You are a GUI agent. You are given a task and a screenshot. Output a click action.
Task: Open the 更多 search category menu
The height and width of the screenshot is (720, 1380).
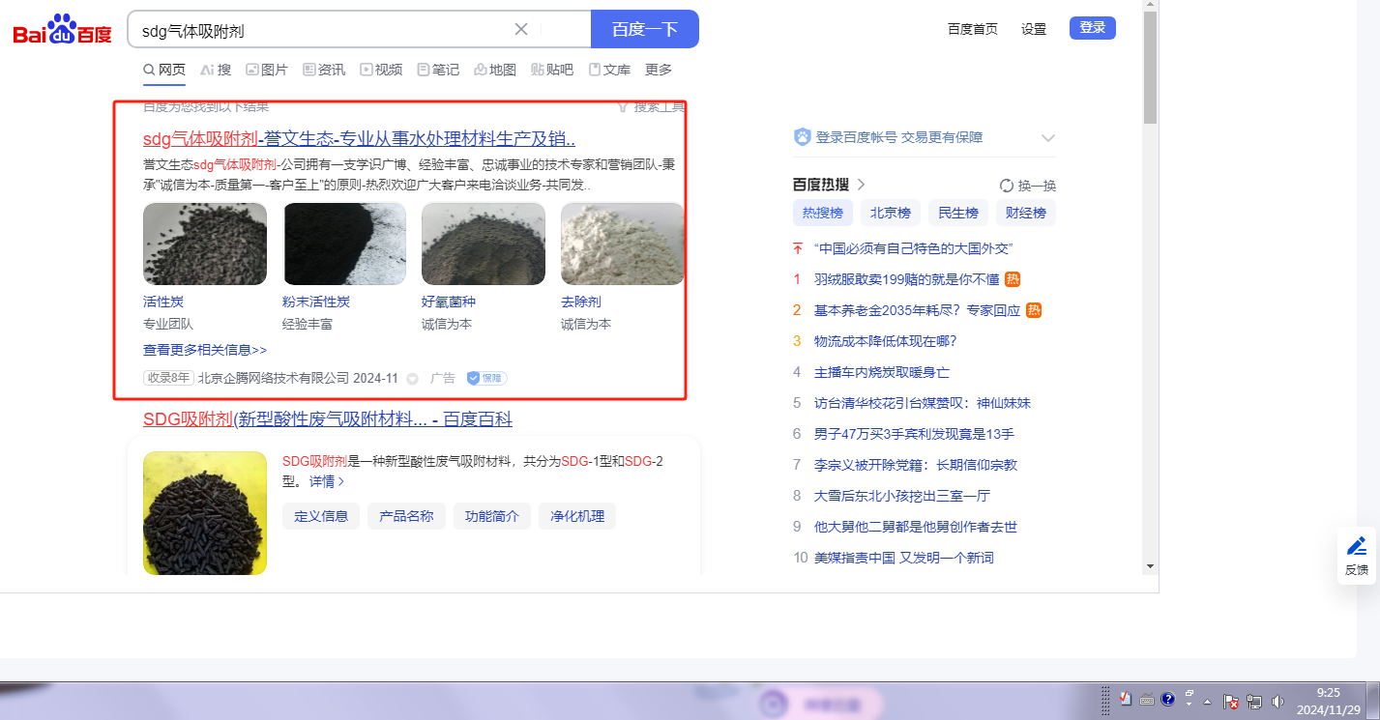[x=659, y=70]
